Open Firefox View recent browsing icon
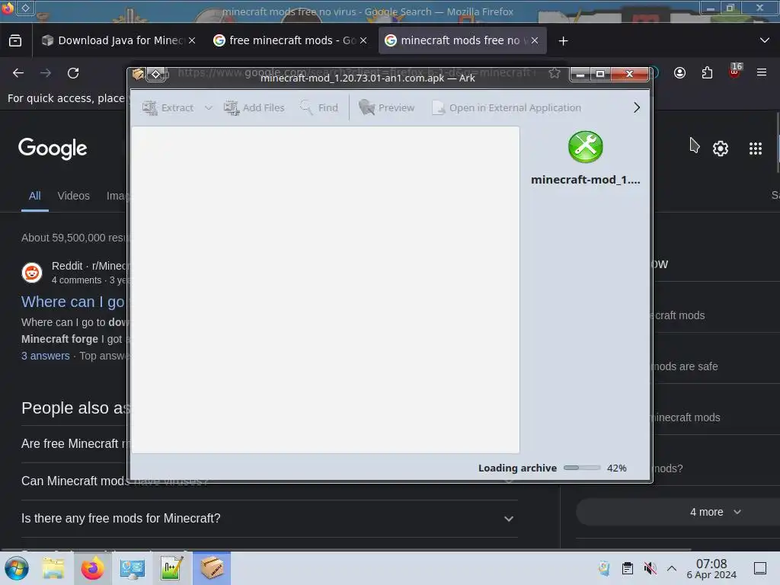This screenshot has width=780, height=585. pos(15,40)
